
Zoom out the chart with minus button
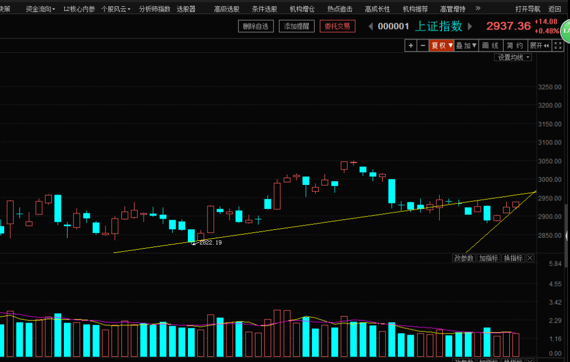(422, 45)
